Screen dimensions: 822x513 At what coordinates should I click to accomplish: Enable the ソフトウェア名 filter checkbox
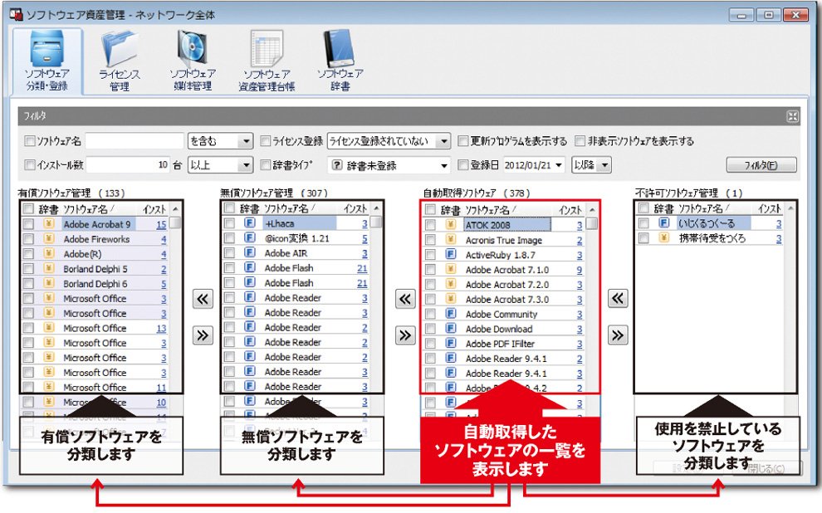[30, 141]
